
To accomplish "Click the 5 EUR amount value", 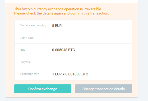I will point(57,26).
